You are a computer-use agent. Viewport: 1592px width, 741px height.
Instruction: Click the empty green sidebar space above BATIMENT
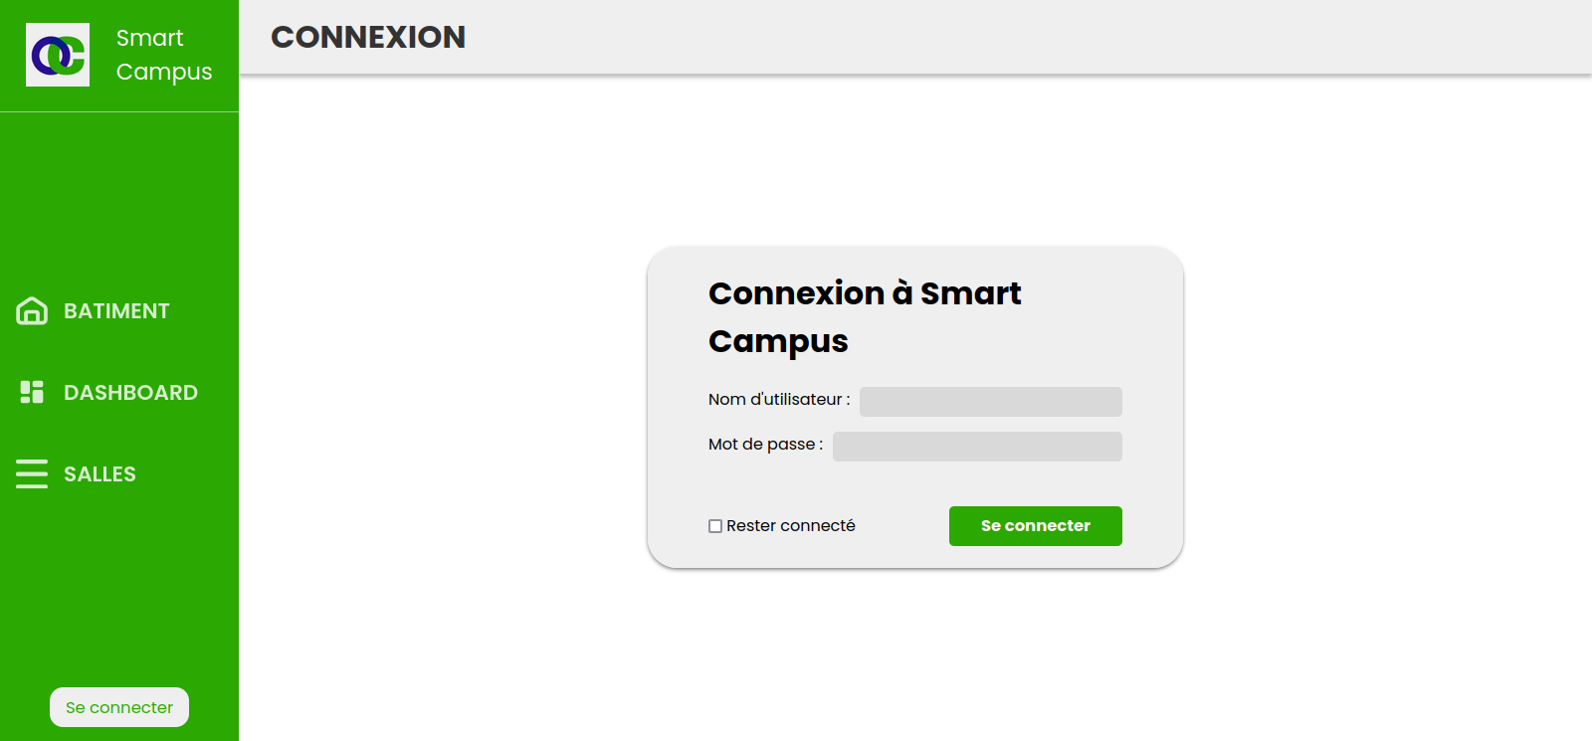tap(119, 199)
